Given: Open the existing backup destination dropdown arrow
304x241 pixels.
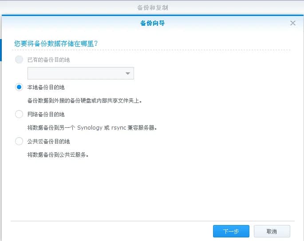Looking at the screenshot, I should (127, 73).
